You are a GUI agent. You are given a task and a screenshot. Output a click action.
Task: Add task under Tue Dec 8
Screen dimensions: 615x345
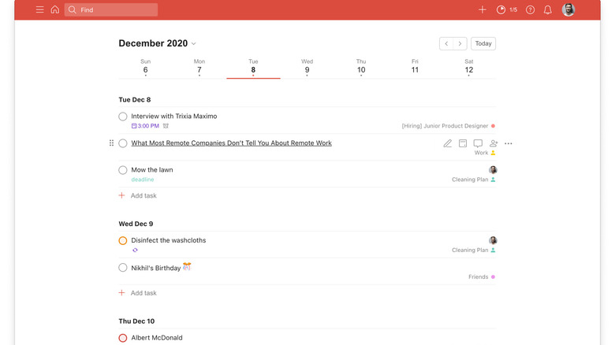(138, 195)
